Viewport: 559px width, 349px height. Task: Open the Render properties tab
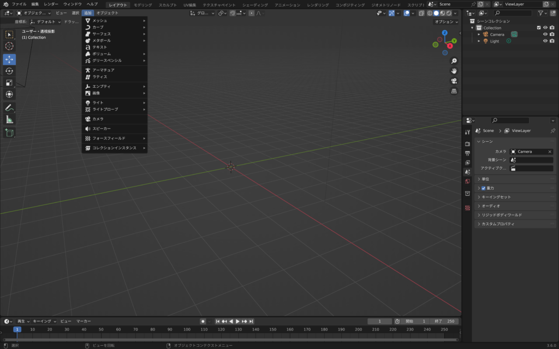[x=467, y=144]
